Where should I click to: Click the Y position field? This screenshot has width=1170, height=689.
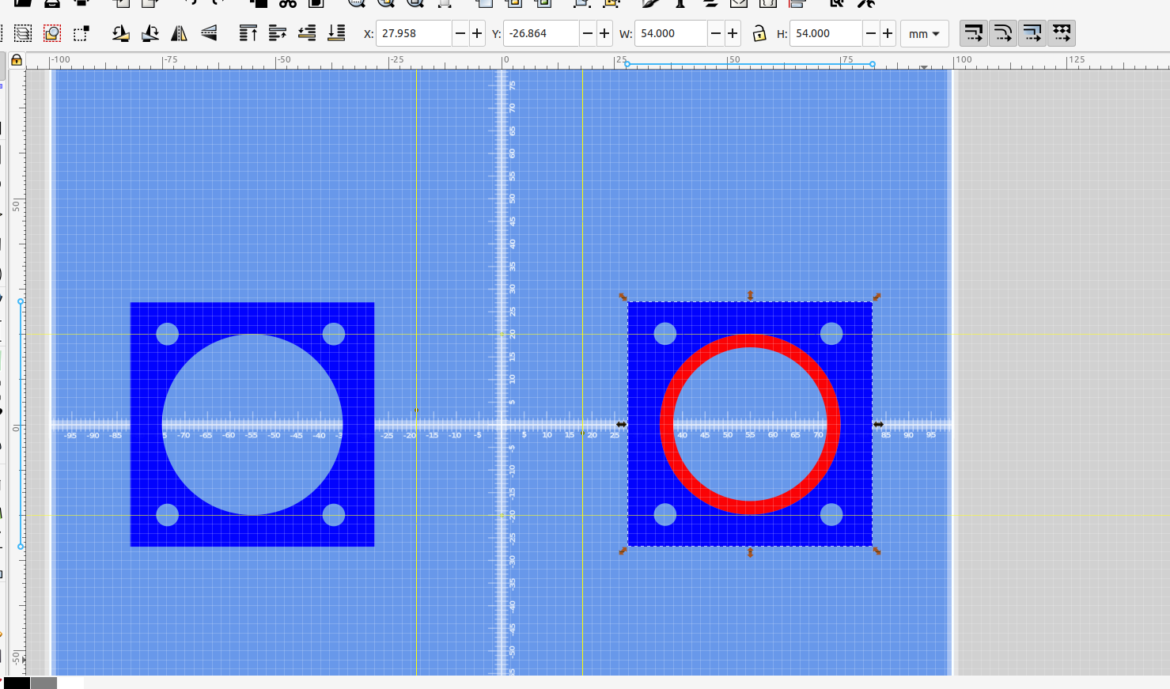(541, 33)
